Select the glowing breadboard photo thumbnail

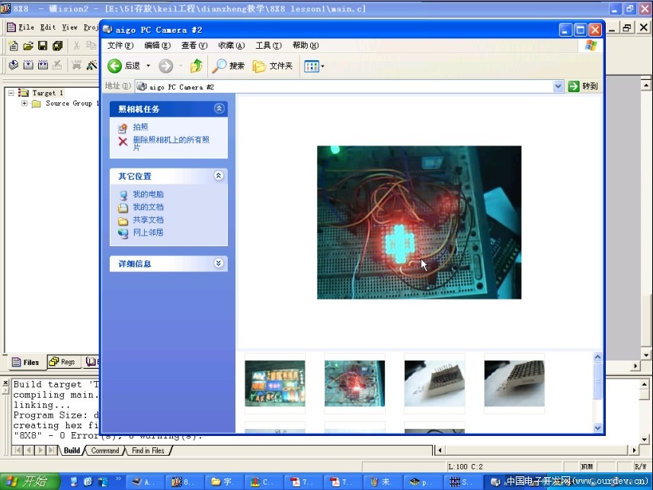click(x=354, y=383)
